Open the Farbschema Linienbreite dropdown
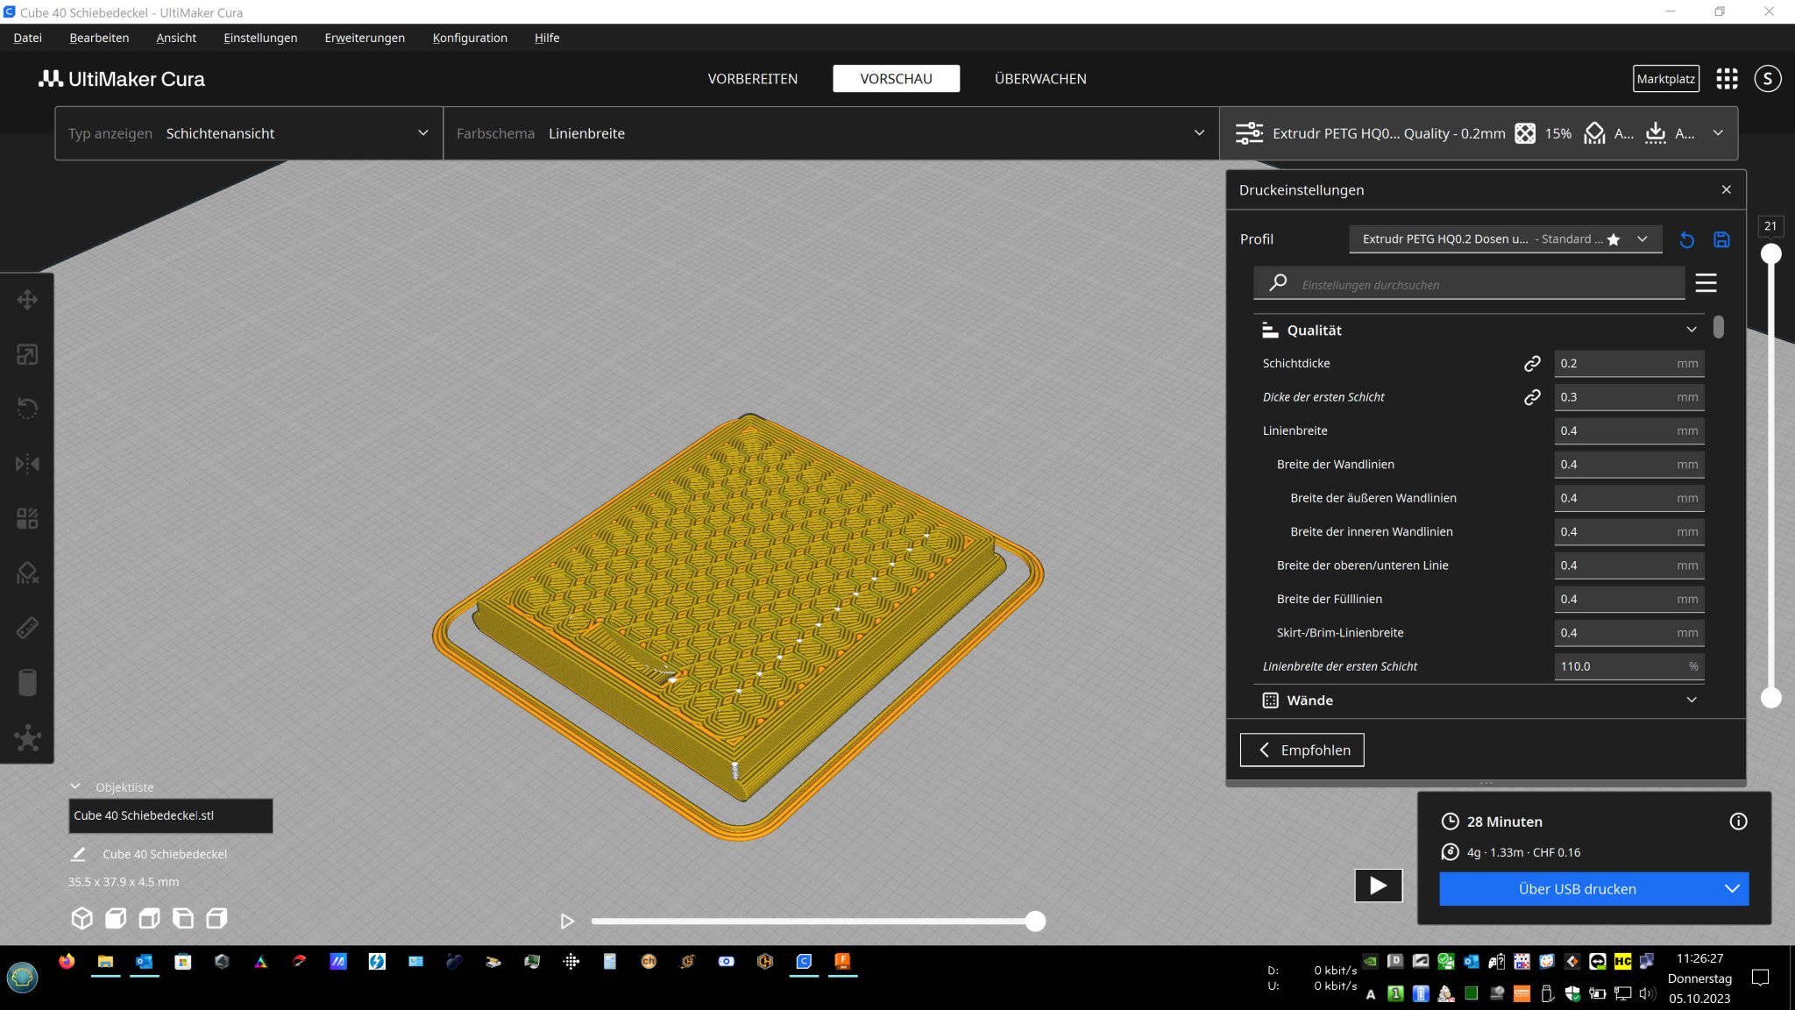Screen dimensions: 1795x1010 830,133
